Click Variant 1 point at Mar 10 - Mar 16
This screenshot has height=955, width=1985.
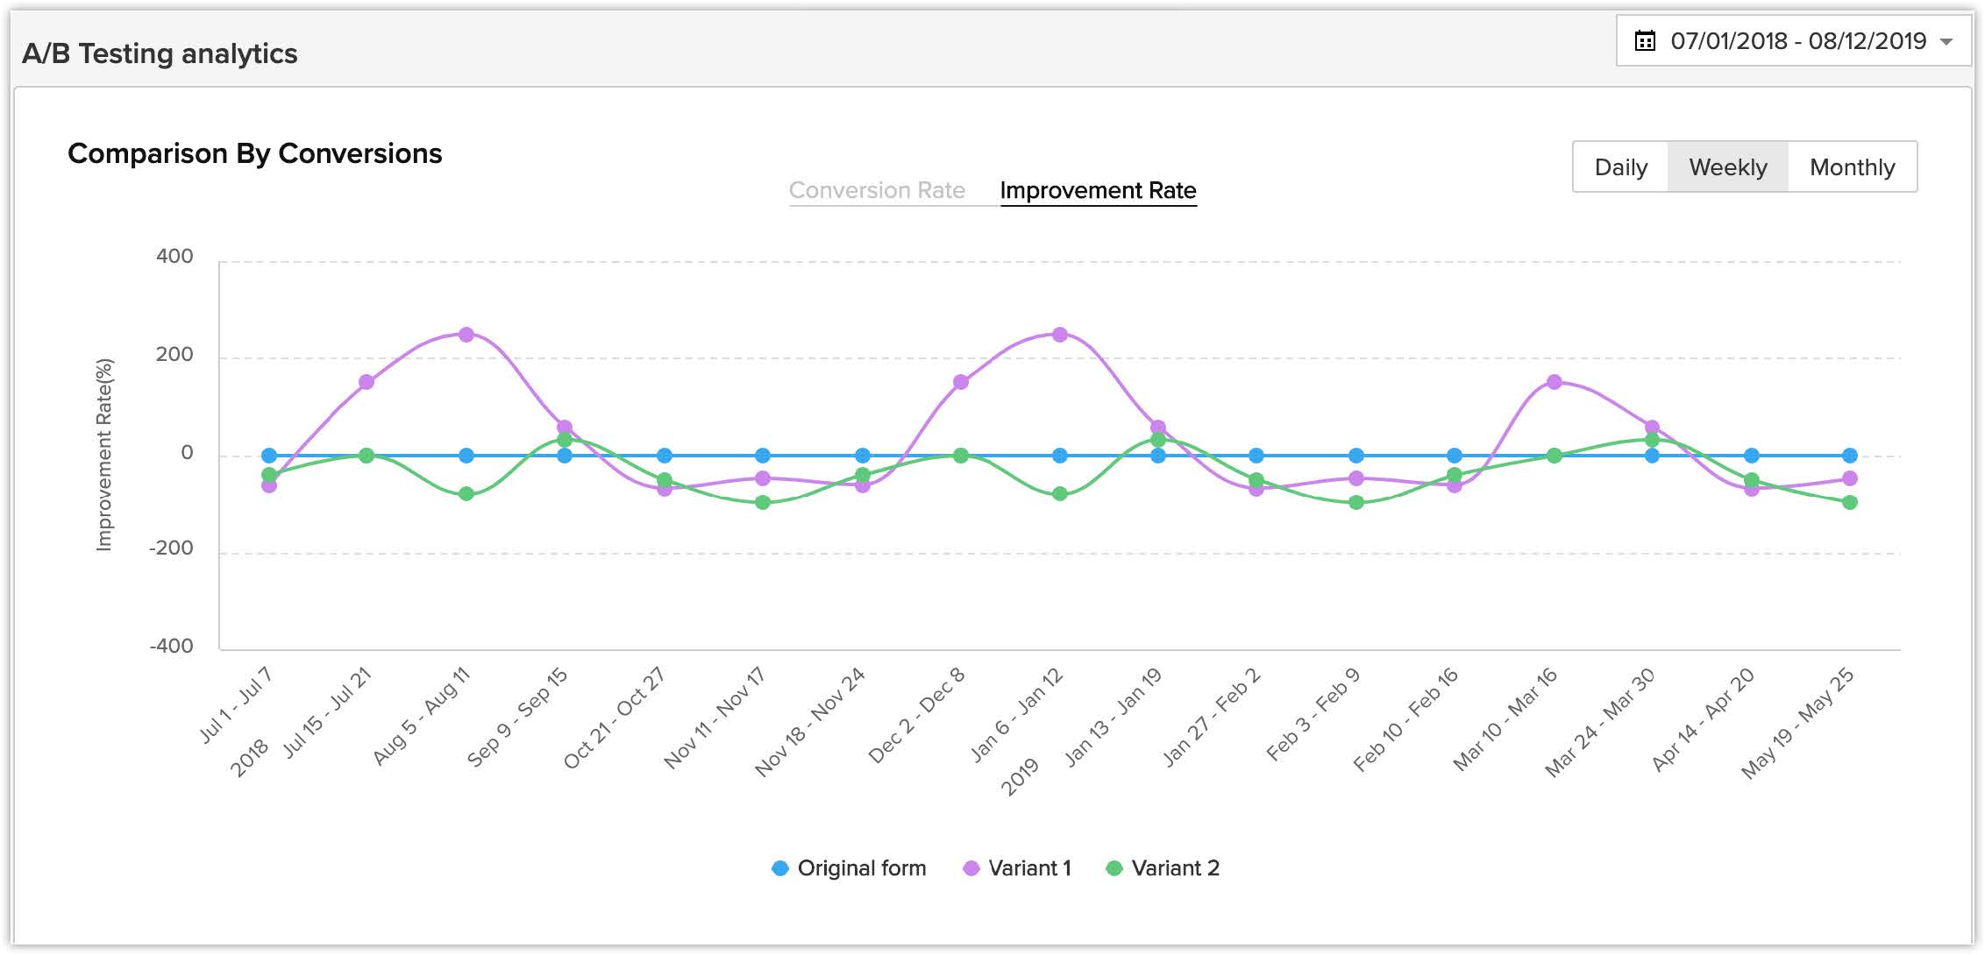(1555, 382)
